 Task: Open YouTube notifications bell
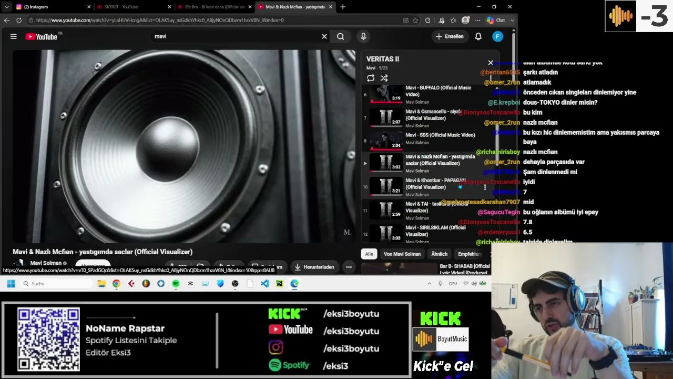(x=478, y=36)
